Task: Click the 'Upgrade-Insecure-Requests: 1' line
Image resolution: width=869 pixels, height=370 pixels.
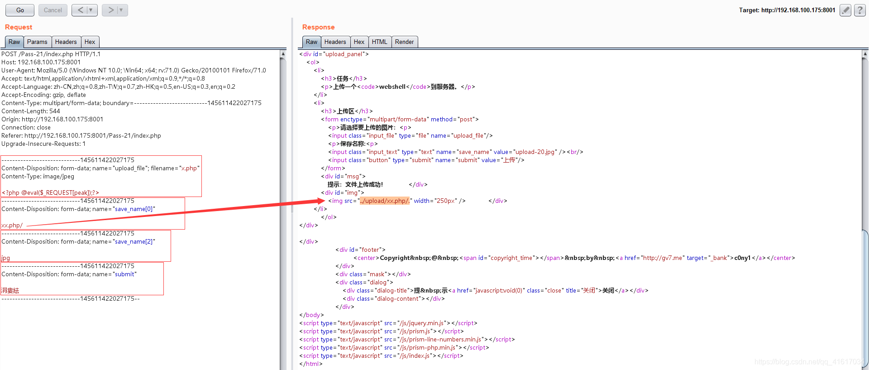Action: pos(43,144)
